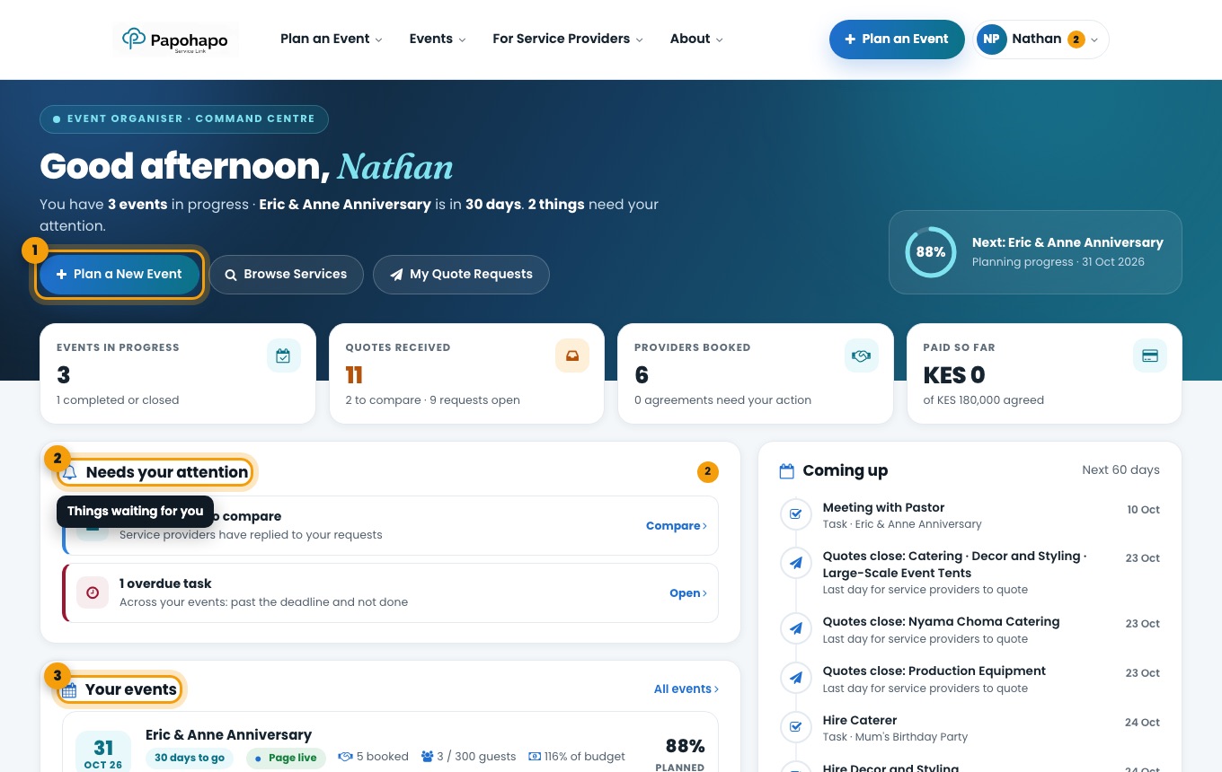The width and height of the screenshot is (1222, 772).
Task: Click the Papohapo logo
Action: (175, 39)
